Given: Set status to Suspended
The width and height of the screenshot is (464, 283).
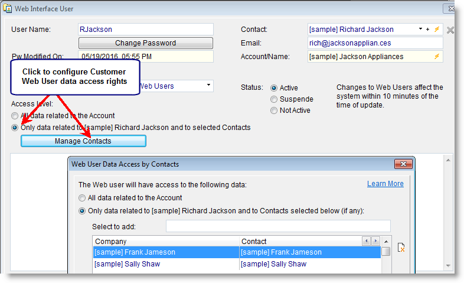Looking at the screenshot, I should pos(274,99).
